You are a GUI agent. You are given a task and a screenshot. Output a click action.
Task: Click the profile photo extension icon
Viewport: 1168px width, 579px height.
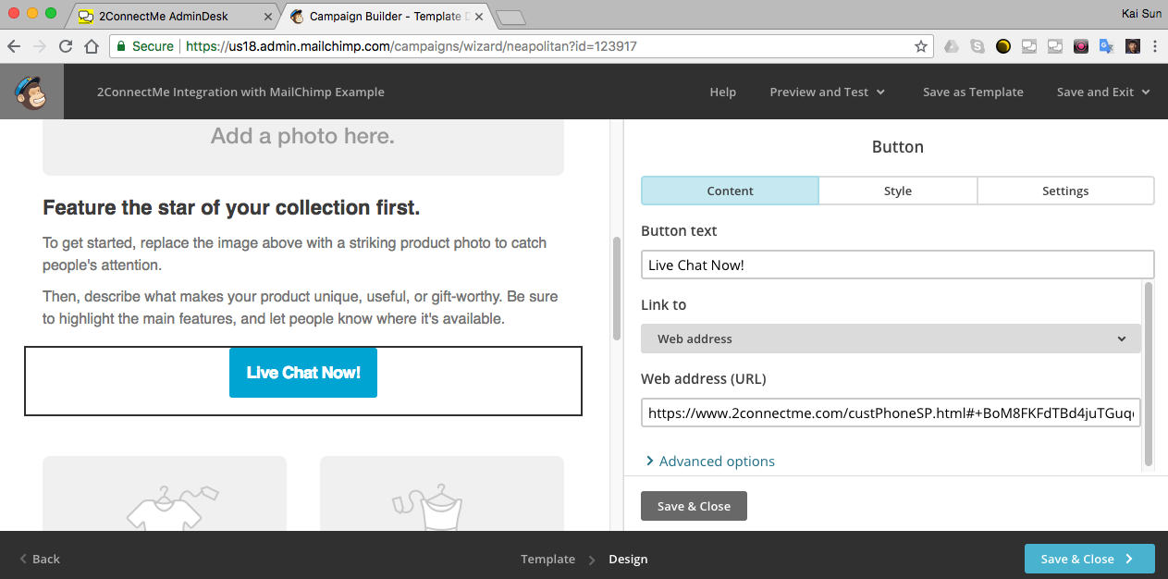[1132, 46]
